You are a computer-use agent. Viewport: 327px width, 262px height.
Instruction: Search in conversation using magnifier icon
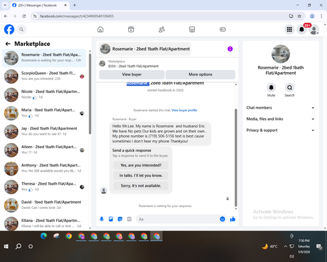[x=290, y=88]
